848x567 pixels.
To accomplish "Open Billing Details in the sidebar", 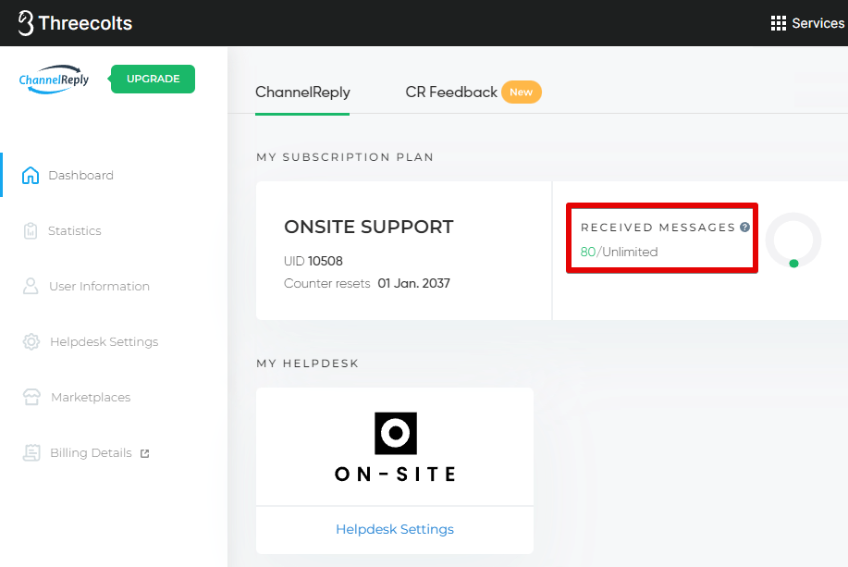I will 91,453.
